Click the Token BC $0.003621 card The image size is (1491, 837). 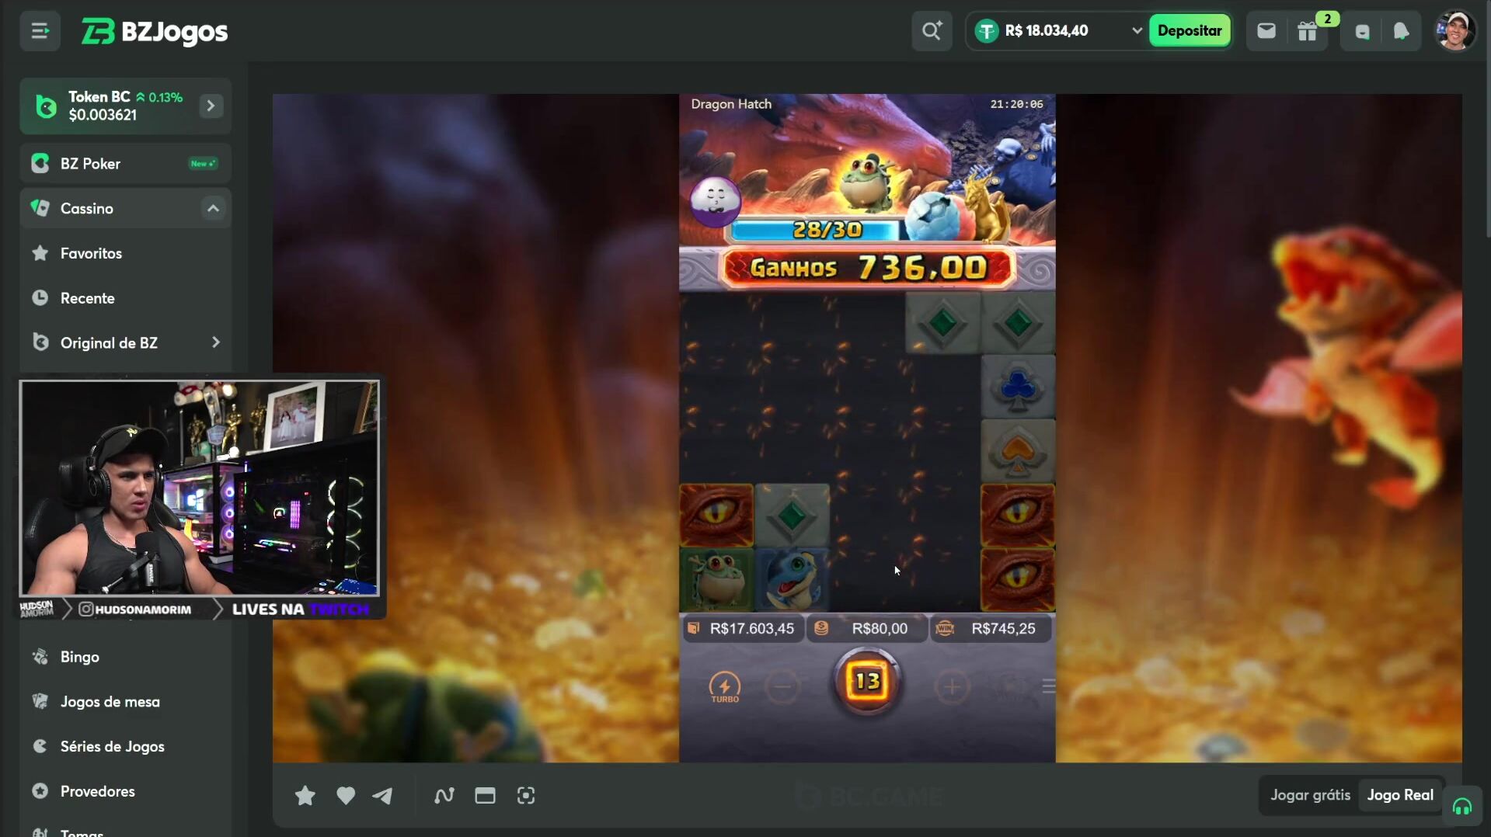point(126,106)
